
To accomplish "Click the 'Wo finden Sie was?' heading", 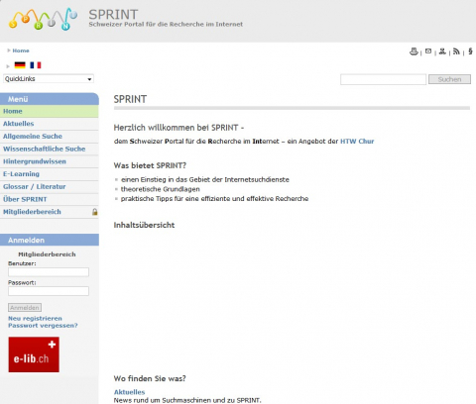I will (150, 378).
